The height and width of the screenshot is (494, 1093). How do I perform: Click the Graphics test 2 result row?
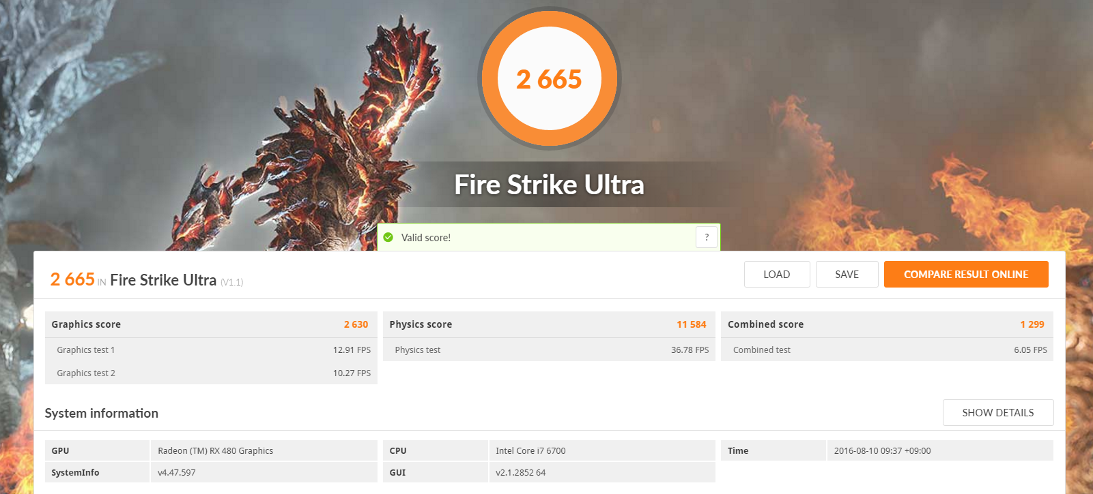click(211, 373)
